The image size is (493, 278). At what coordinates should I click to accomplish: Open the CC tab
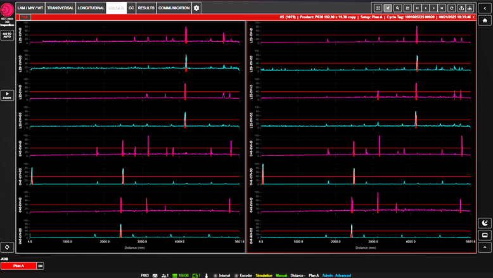point(131,8)
